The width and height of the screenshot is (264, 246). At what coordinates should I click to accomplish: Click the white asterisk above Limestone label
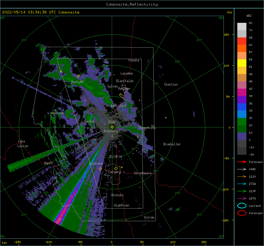(x=55, y=110)
